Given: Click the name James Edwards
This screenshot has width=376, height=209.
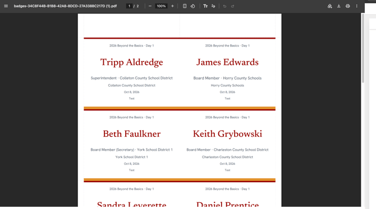Looking at the screenshot, I should coord(227,62).
